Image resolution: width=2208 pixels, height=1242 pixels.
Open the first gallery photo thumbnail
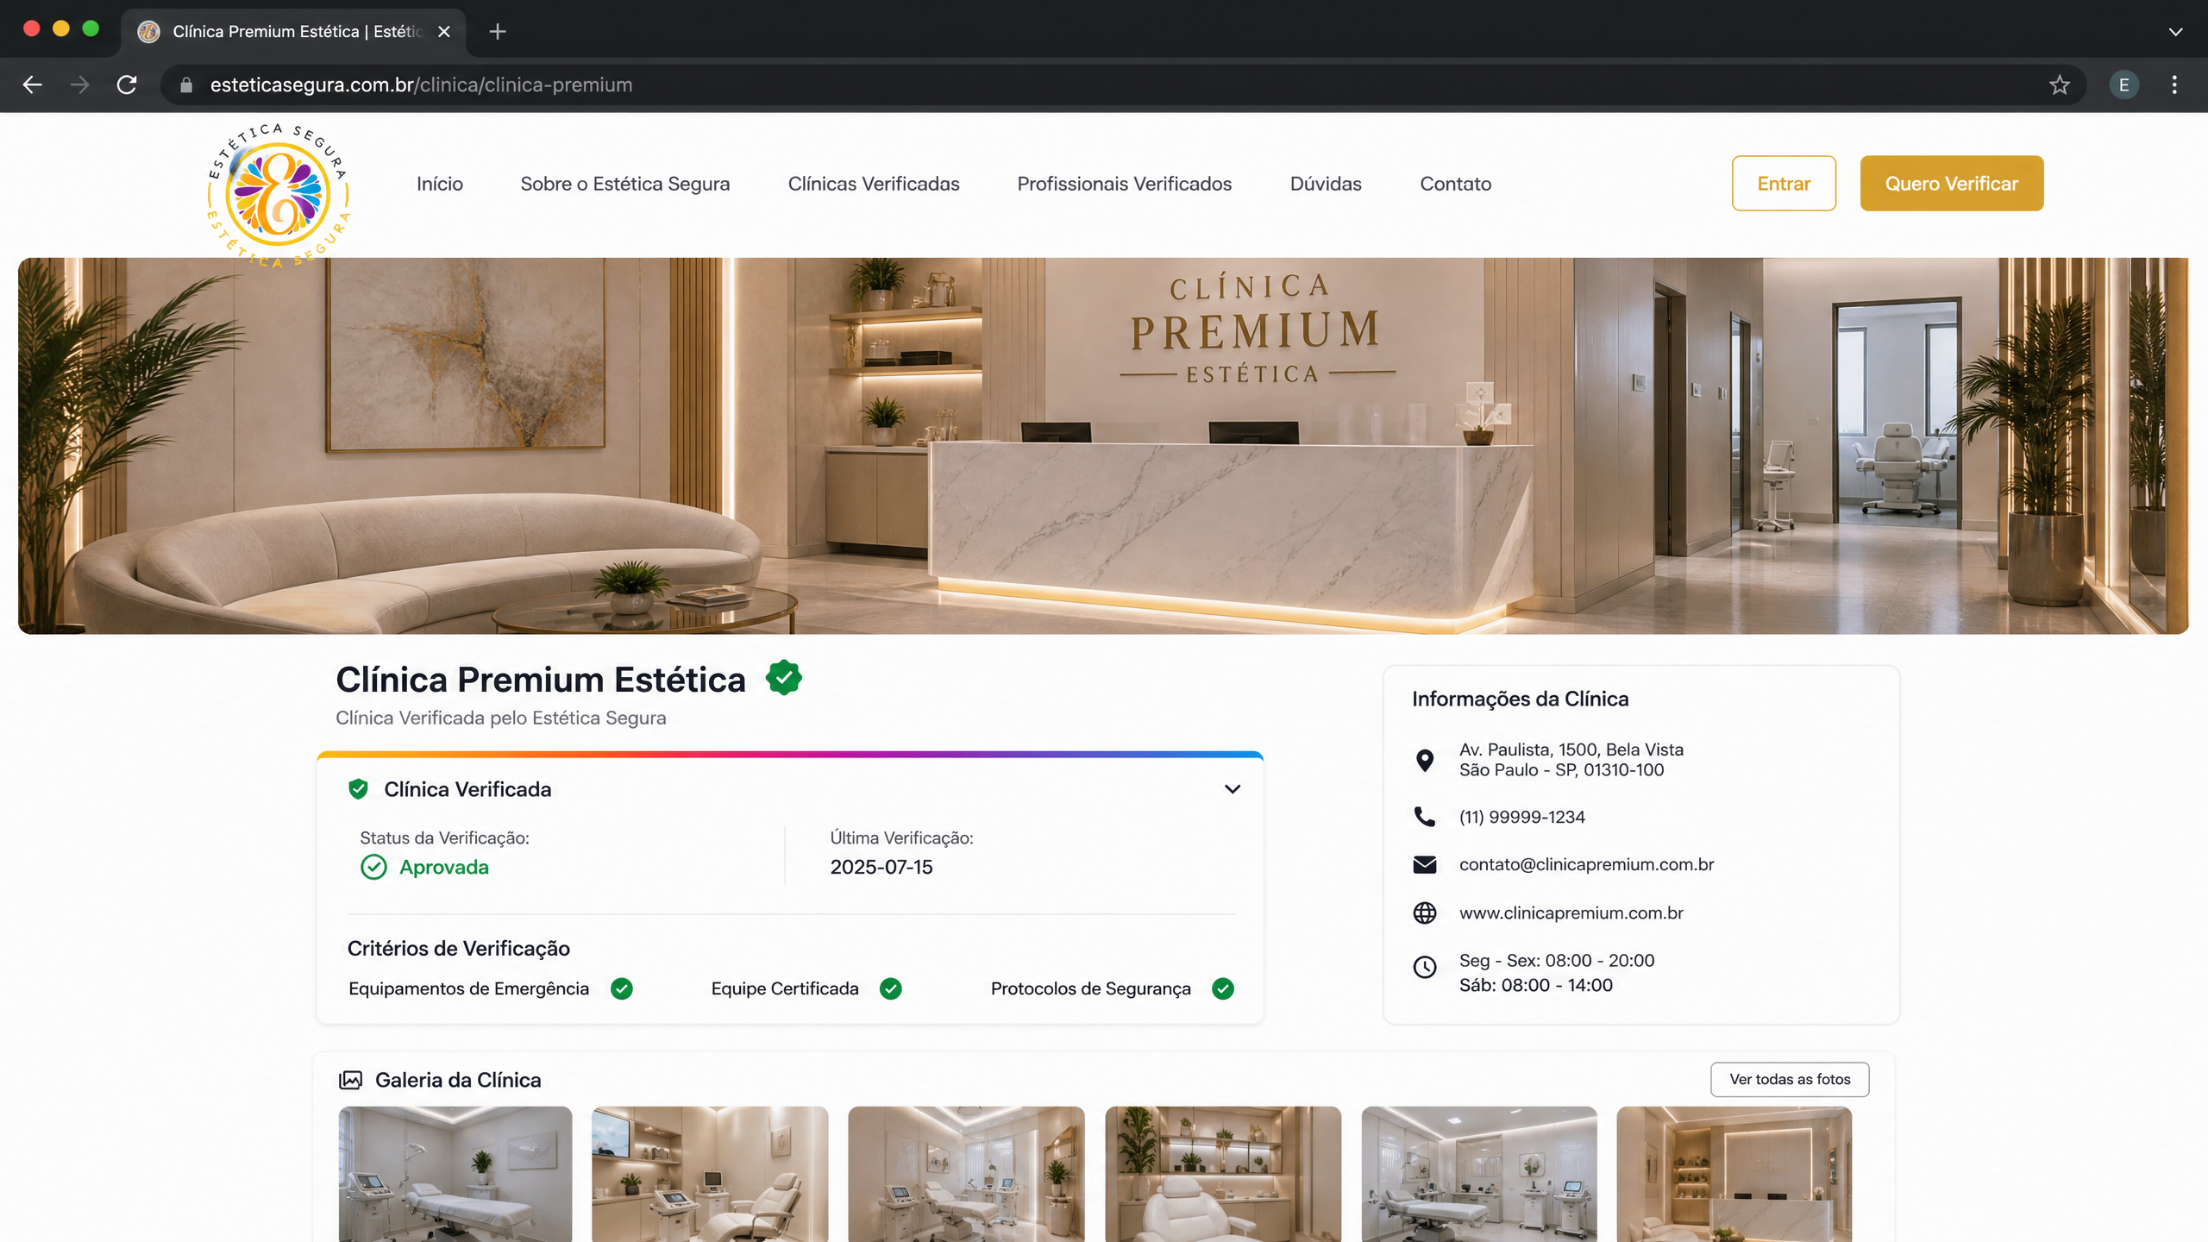tap(455, 1175)
